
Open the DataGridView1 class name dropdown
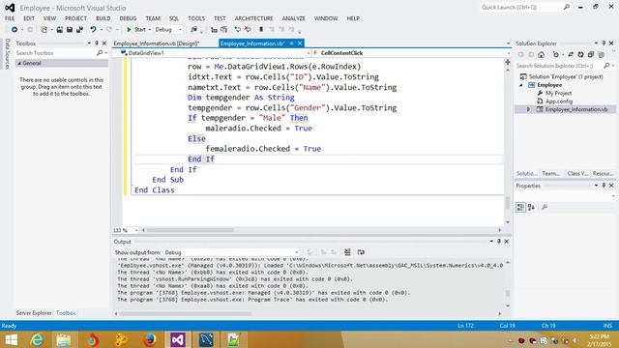pyautogui.click(x=309, y=53)
